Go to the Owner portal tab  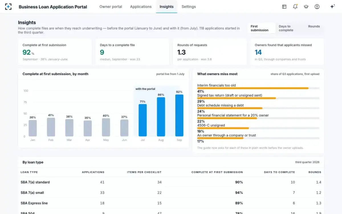[111, 7]
